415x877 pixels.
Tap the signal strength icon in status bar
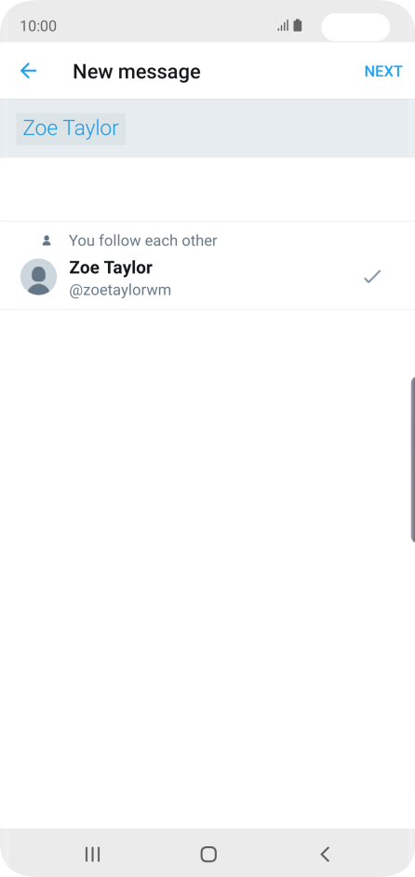283,26
